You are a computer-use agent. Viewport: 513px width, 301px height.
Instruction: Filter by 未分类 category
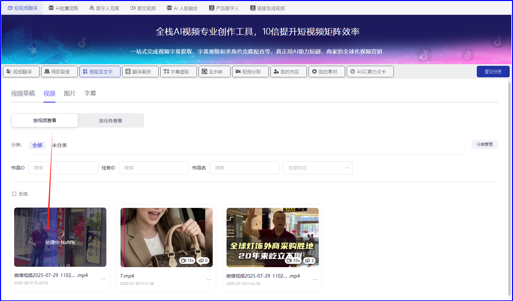pyautogui.click(x=59, y=145)
